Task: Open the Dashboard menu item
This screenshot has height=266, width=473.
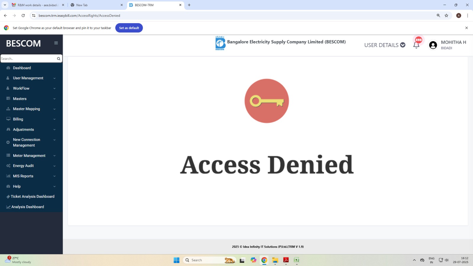Action: [x=22, y=68]
